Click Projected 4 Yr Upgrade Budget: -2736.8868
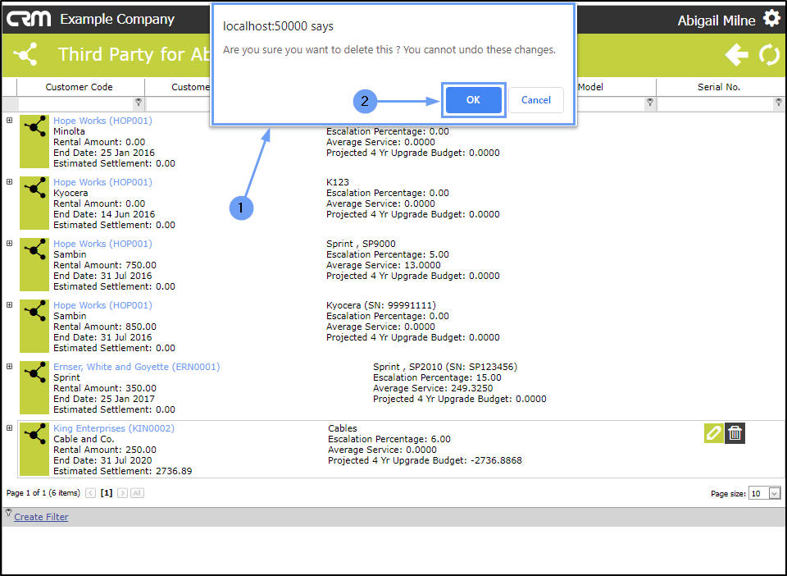Viewport: 787px width, 576px height. point(425,460)
